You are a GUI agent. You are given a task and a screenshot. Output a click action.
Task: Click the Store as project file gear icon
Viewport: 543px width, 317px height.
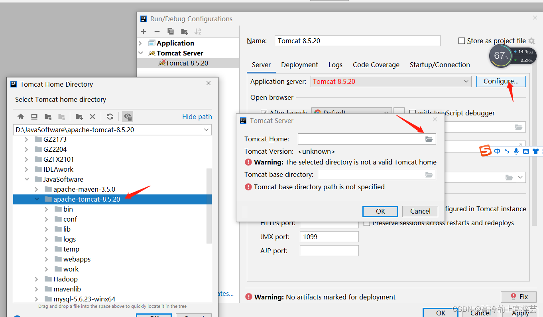531,41
